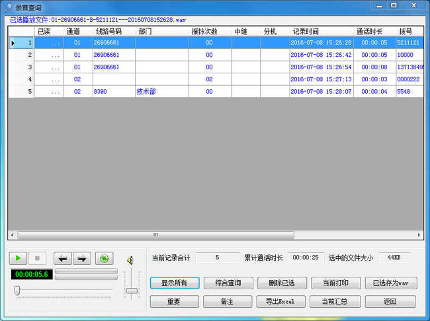Save selection with 已选存为wav button

pyautogui.click(x=390, y=283)
